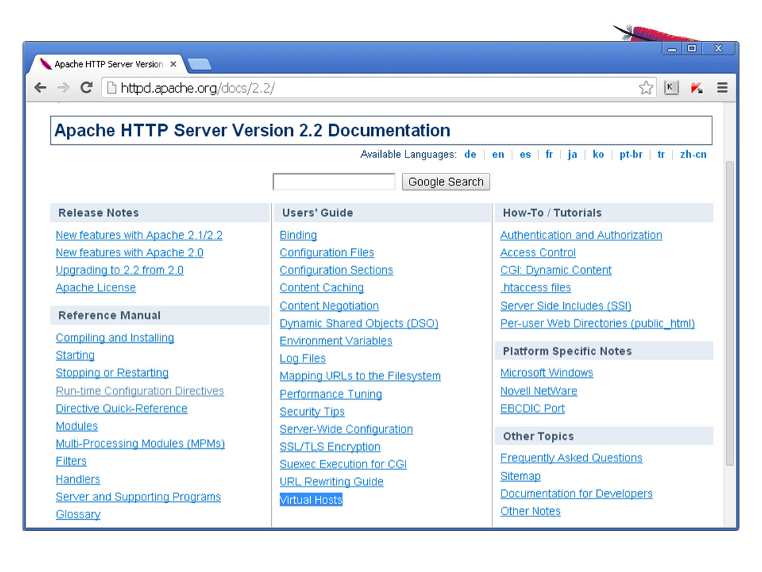This screenshot has width=762, height=572.
Task: Go to Compiling and Installing page
Action: [x=115, y=338]
